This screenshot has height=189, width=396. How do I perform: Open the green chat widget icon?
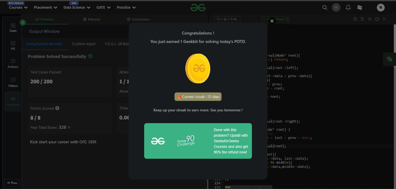(x=389, y=59)
